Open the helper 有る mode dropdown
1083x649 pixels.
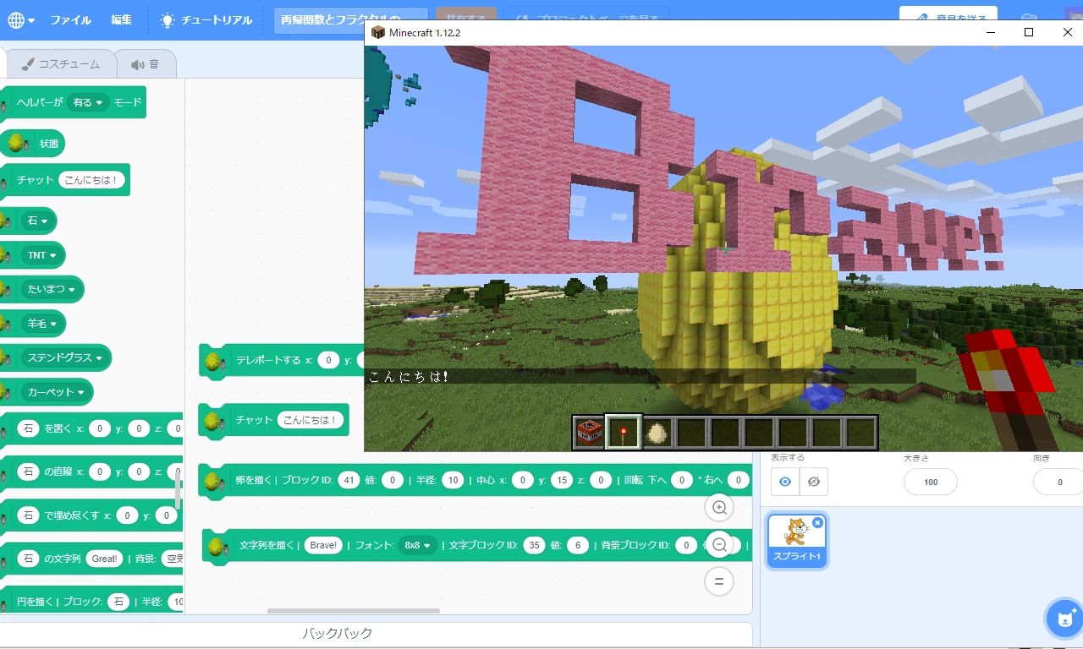tap(88, 102)
